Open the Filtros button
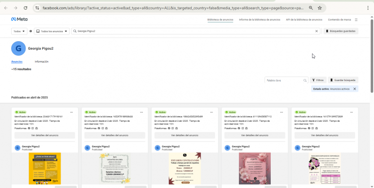Screen dimensions: 374x188 318,80
